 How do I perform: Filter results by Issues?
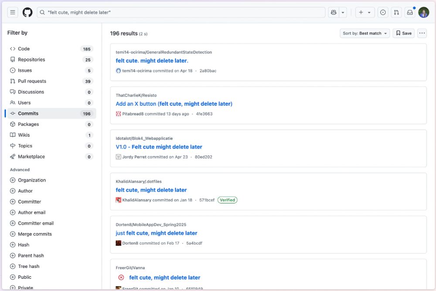coord(51,70)
